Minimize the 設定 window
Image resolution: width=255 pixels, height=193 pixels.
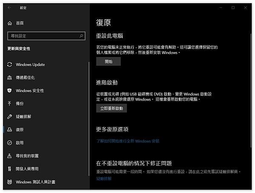click(221, 8)
